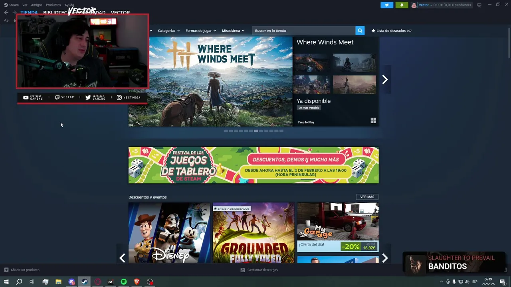511x287 pixels.
Task: Go back with the navigation arrow
Action: (x=6, y=12)
